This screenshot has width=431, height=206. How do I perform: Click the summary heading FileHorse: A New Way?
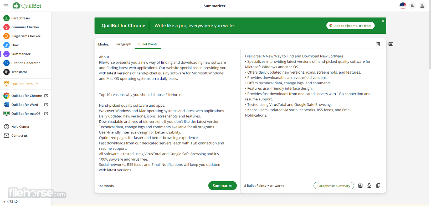[294, 56]
